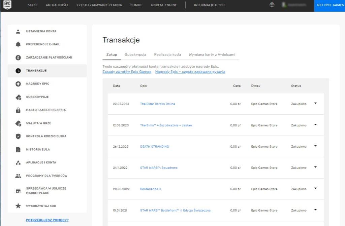345x226 pixels.
Task: Expand The Sims 4 transaction row arrow
Action: [315, 124]
